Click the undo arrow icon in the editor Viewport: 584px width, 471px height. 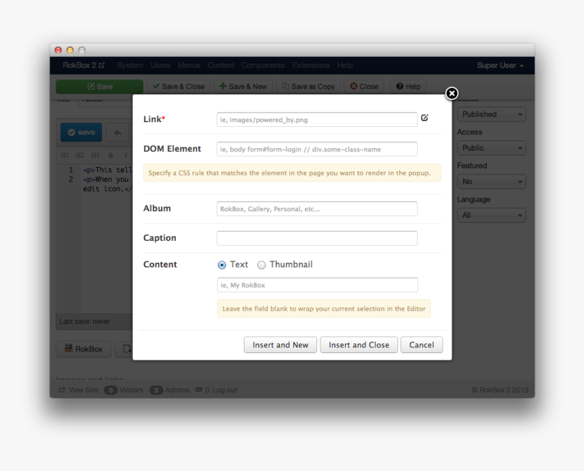tap(117, 132)
